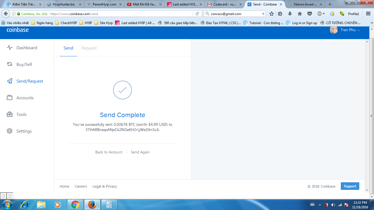
Task: Open Windows Media Player from the taskbar
Action: click(57, 205)
